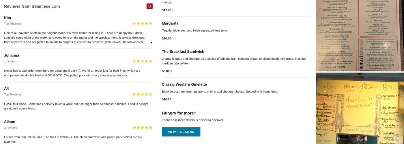Viewport: 404px width, 144px height.
Task: Open the printed menu photo
Action: [360, 35]
